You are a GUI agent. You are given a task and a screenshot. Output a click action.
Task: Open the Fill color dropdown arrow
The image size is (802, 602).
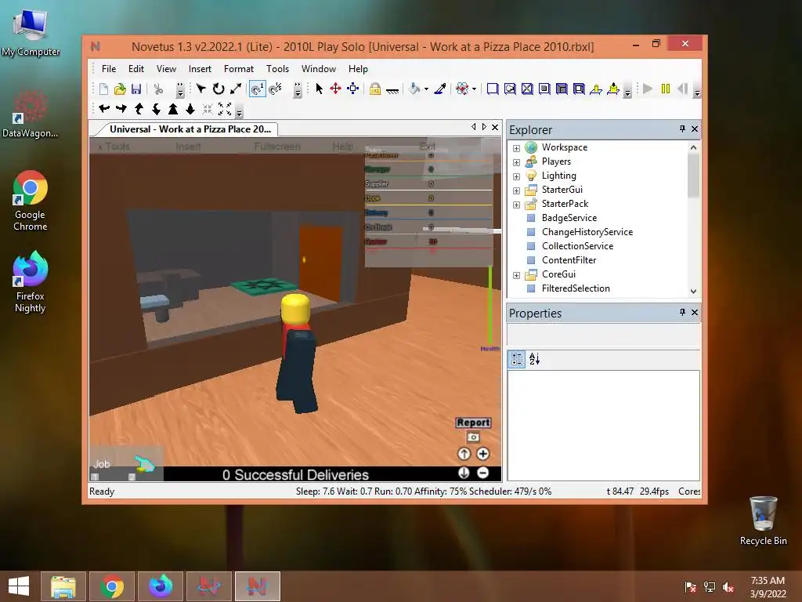click(426, 89)
